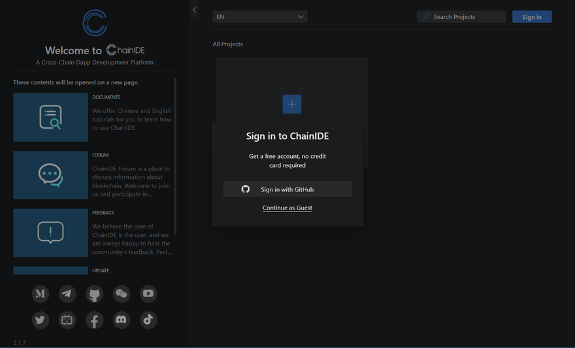This screenshot has height=348, width=575.
Task: Click Continue as Guest link
Action: pyautogui.click(x=287, y=208)
